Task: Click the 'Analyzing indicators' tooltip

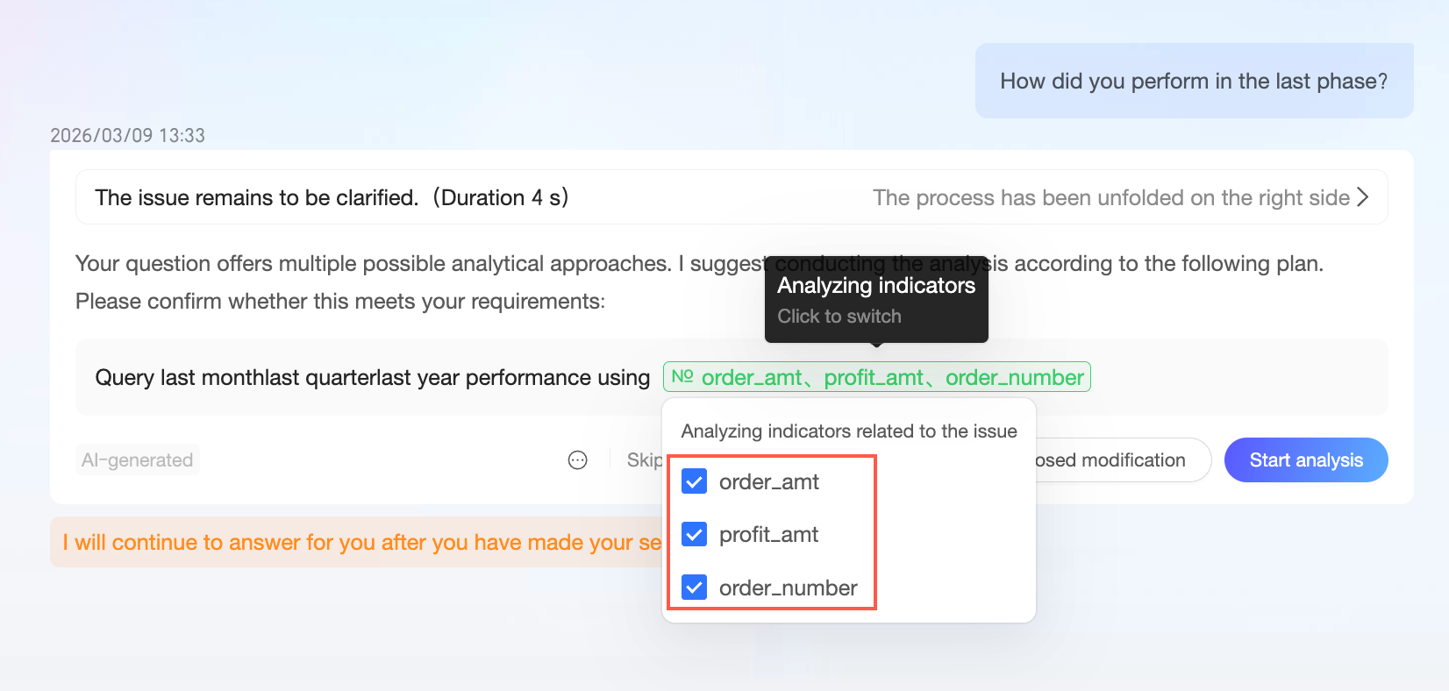Action: pos(875,299)
